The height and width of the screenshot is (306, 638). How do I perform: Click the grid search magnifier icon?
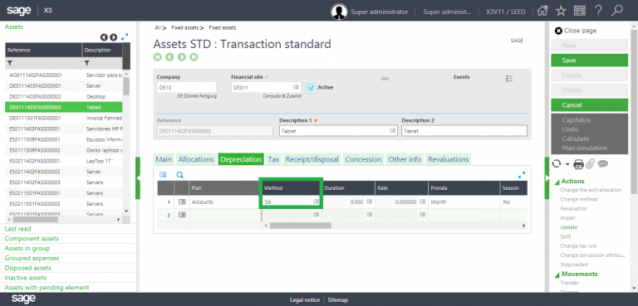pyautogui.click(x=179, y=175)
